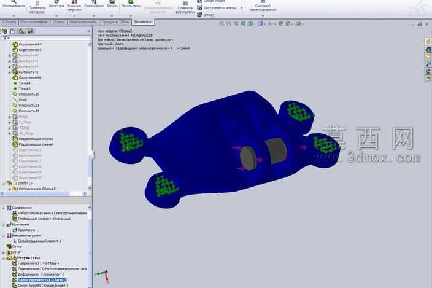
Task: Select Разделяющая линия4 feature
Action: 33,144
